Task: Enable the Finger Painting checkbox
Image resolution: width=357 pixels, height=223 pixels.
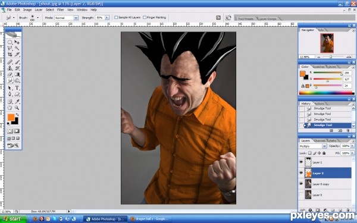Action: click(145, 17)
